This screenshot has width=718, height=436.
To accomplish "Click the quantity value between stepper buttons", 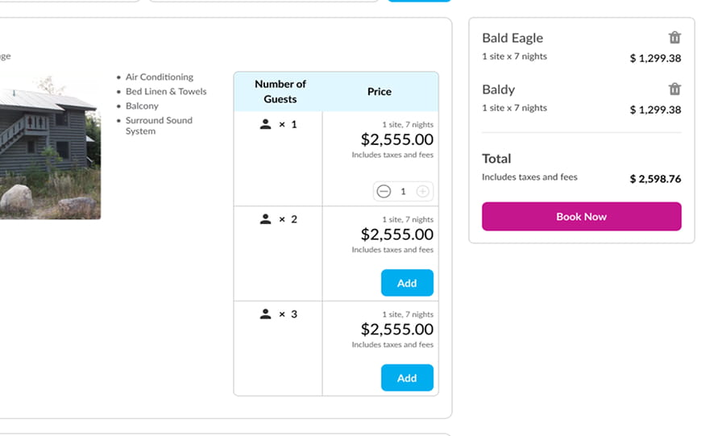I will tap(403, 192).
